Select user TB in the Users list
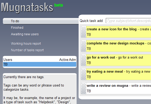The height and width of the screenshot is (104, 151). point(40,64)
